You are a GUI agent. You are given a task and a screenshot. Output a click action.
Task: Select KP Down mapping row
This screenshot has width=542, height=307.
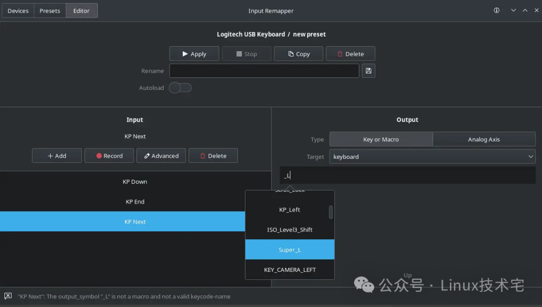(x=135, y=182)
